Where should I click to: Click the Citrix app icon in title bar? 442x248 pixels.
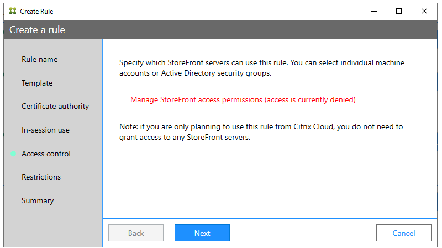(x=13, y=11)
